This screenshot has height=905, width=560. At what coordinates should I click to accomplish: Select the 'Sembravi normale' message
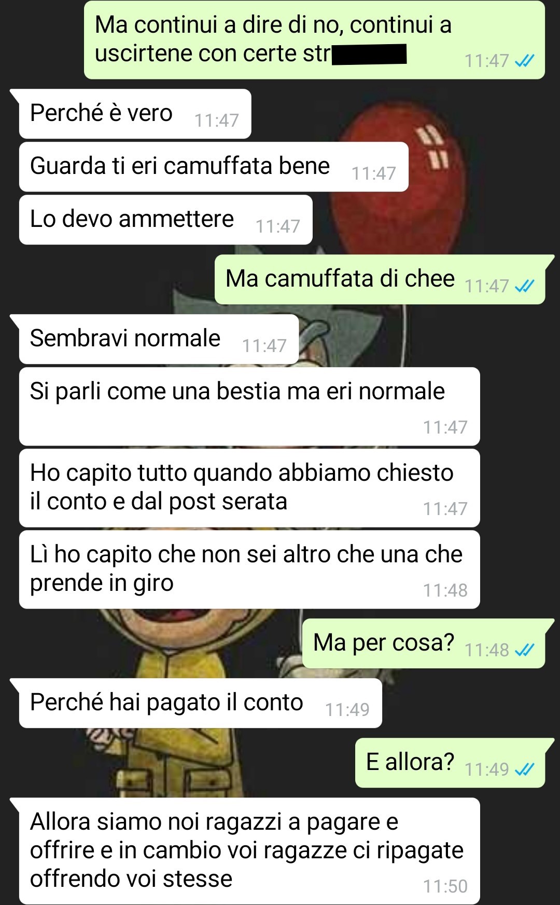tap(159, 339)
